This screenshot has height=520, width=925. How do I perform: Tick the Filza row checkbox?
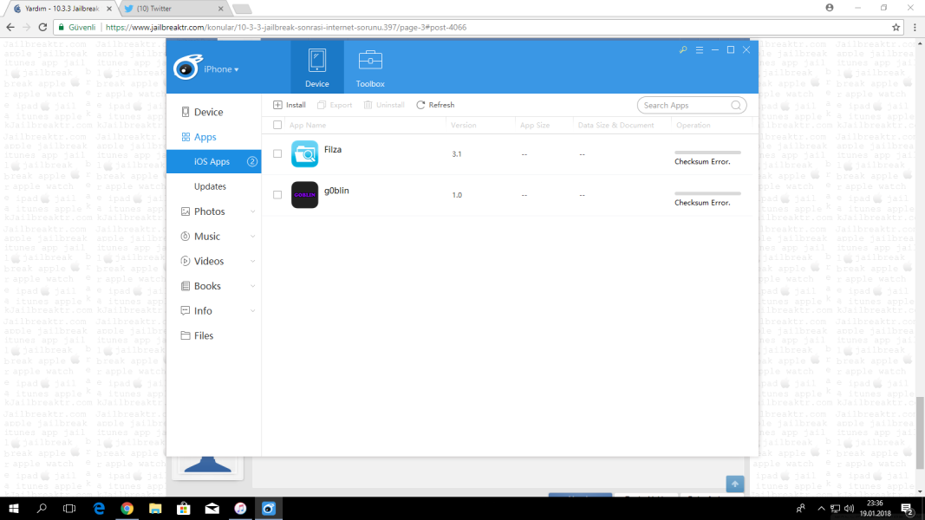[x=277, y=153]
